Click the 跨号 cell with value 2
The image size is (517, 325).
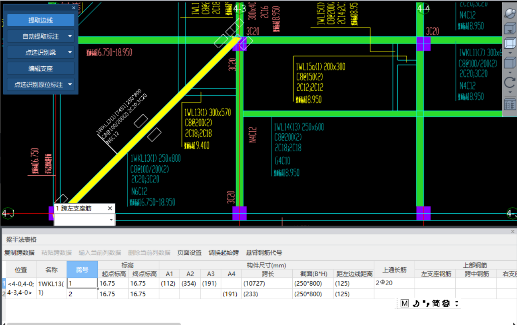82,294
